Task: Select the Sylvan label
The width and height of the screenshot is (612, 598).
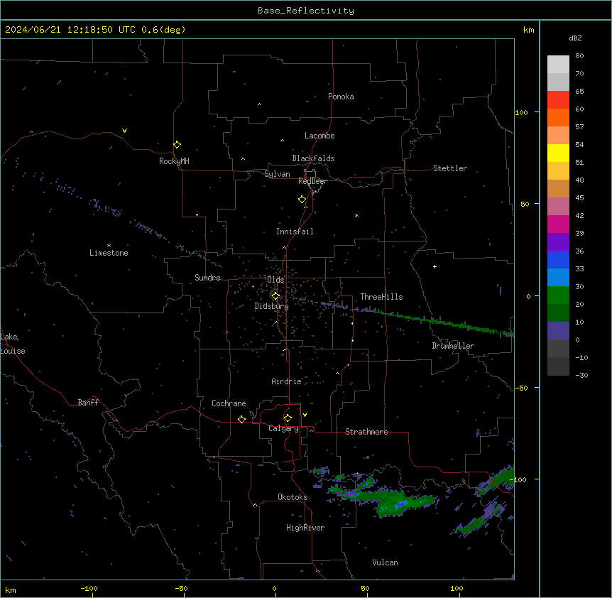Action: (277, 174)
